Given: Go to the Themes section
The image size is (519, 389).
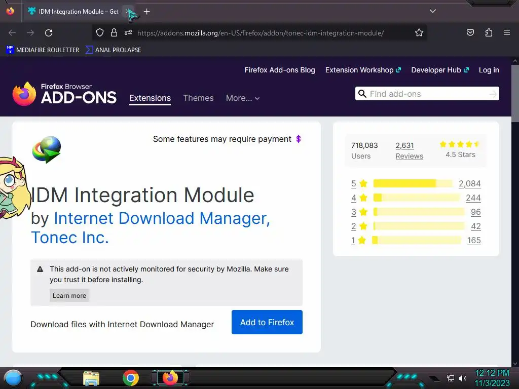Looking at the screenshot, I should coord(198,98).
